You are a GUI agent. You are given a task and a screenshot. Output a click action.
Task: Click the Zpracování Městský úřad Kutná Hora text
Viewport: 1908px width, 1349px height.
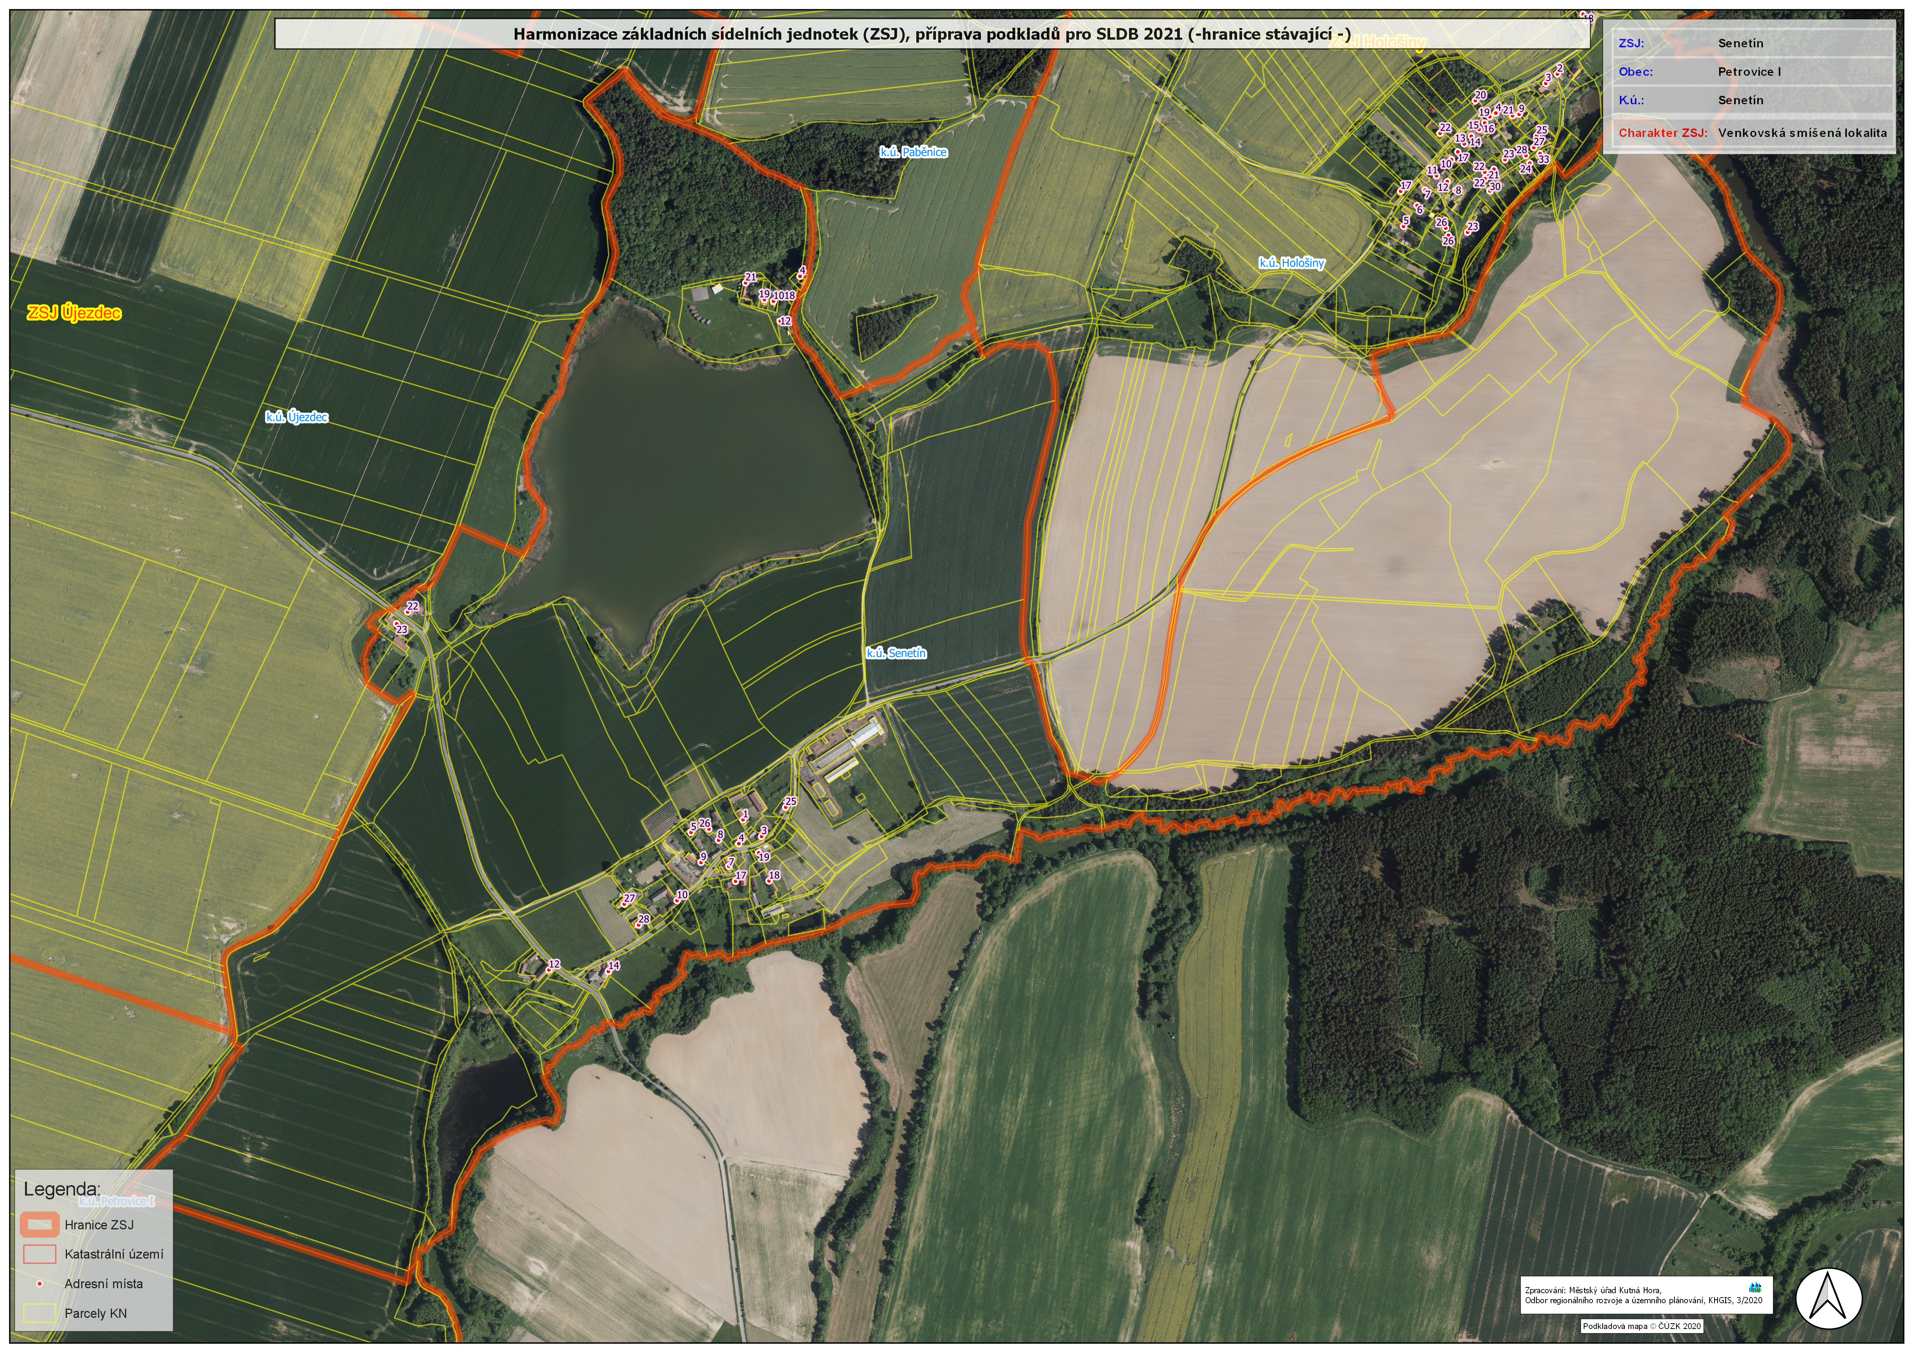(x=1593, y=1290)
